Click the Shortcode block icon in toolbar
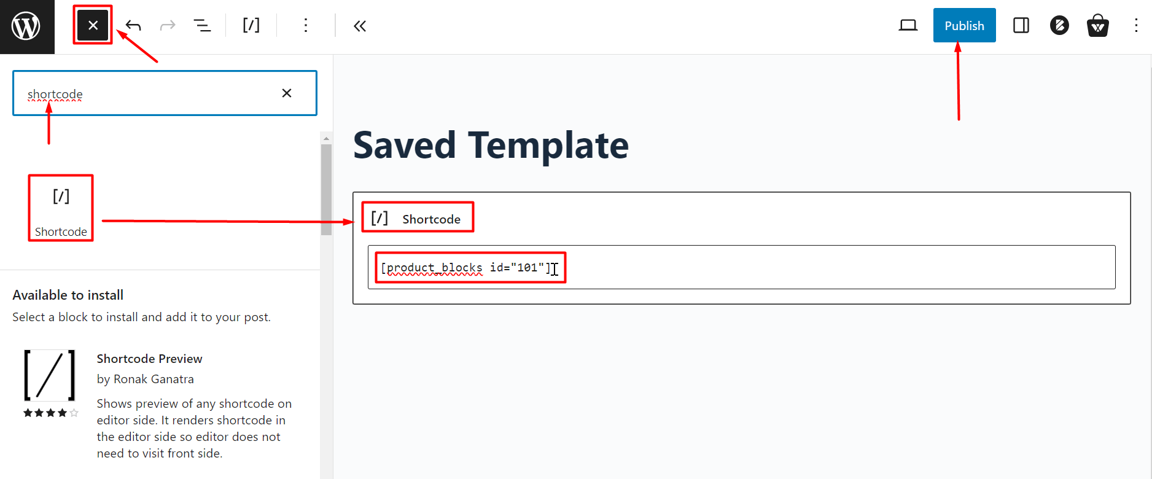 pos(251,25)
